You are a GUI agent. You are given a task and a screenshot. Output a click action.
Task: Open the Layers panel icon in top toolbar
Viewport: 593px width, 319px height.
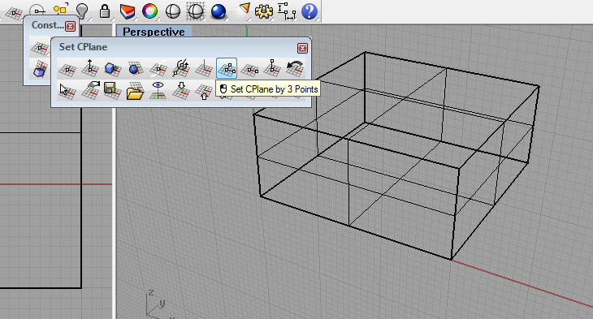click(128, 11)
